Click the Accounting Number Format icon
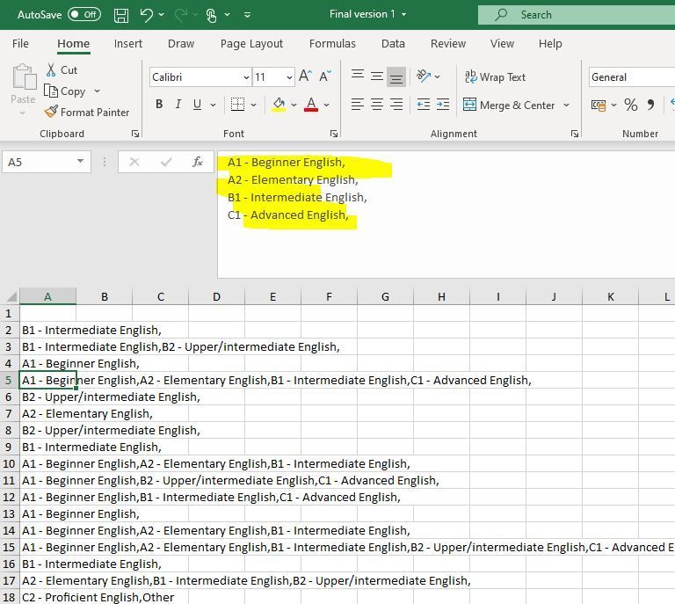675x604 pixels. click(599, 105)
